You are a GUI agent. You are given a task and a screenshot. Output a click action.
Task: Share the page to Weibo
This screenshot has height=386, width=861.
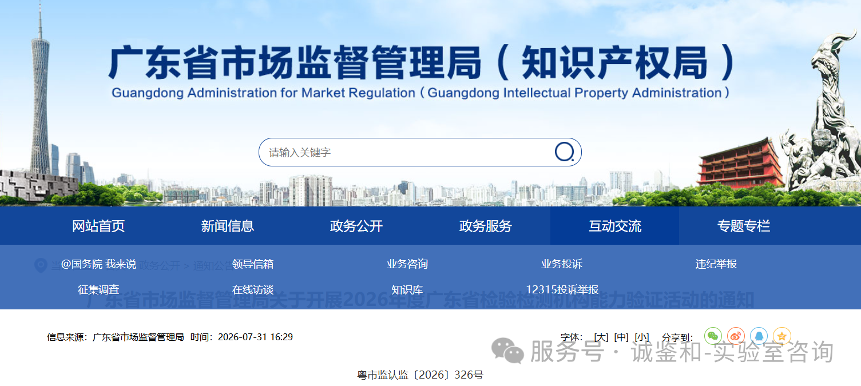(736, 336)
